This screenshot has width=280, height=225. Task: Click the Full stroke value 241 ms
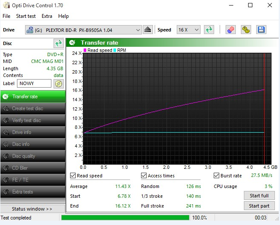point(193,206)
